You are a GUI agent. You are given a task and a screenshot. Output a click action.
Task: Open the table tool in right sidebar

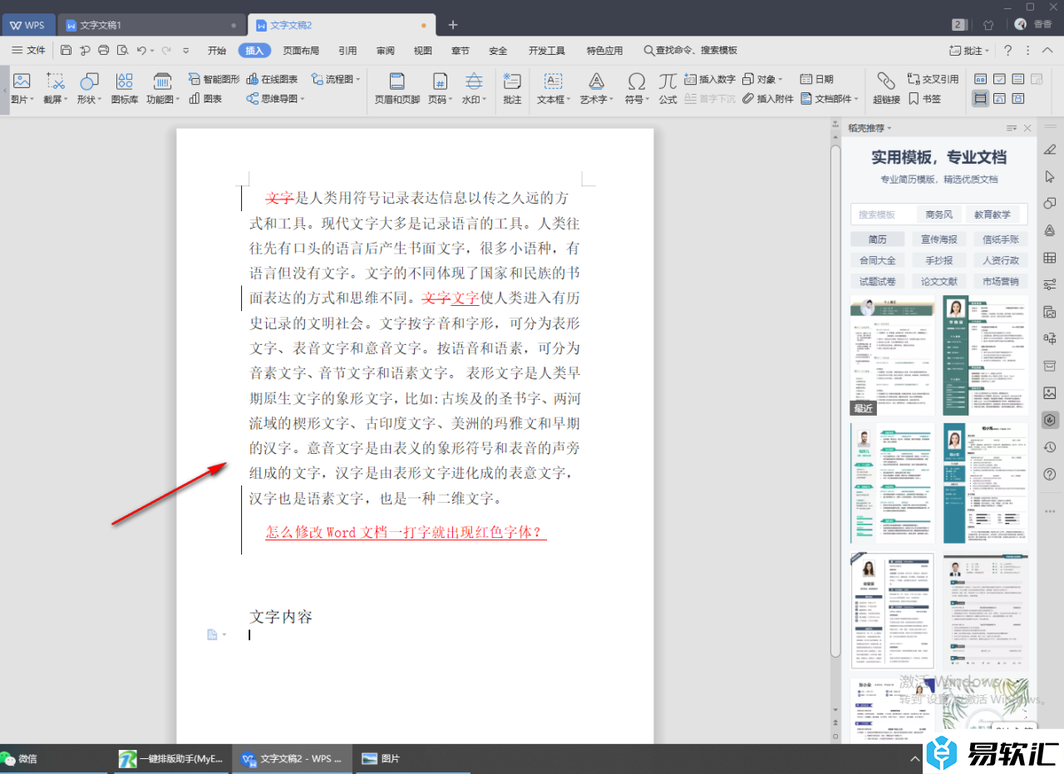click(1050, 258)
